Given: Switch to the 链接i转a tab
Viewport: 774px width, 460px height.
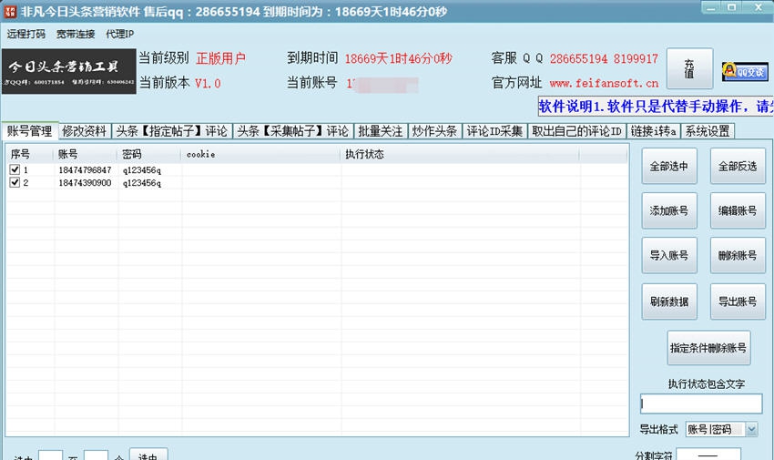Looking at the screenshot, I should pyautogui.click(x=654, y=131).
